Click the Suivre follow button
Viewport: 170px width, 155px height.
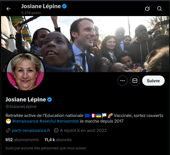[153, 81]
